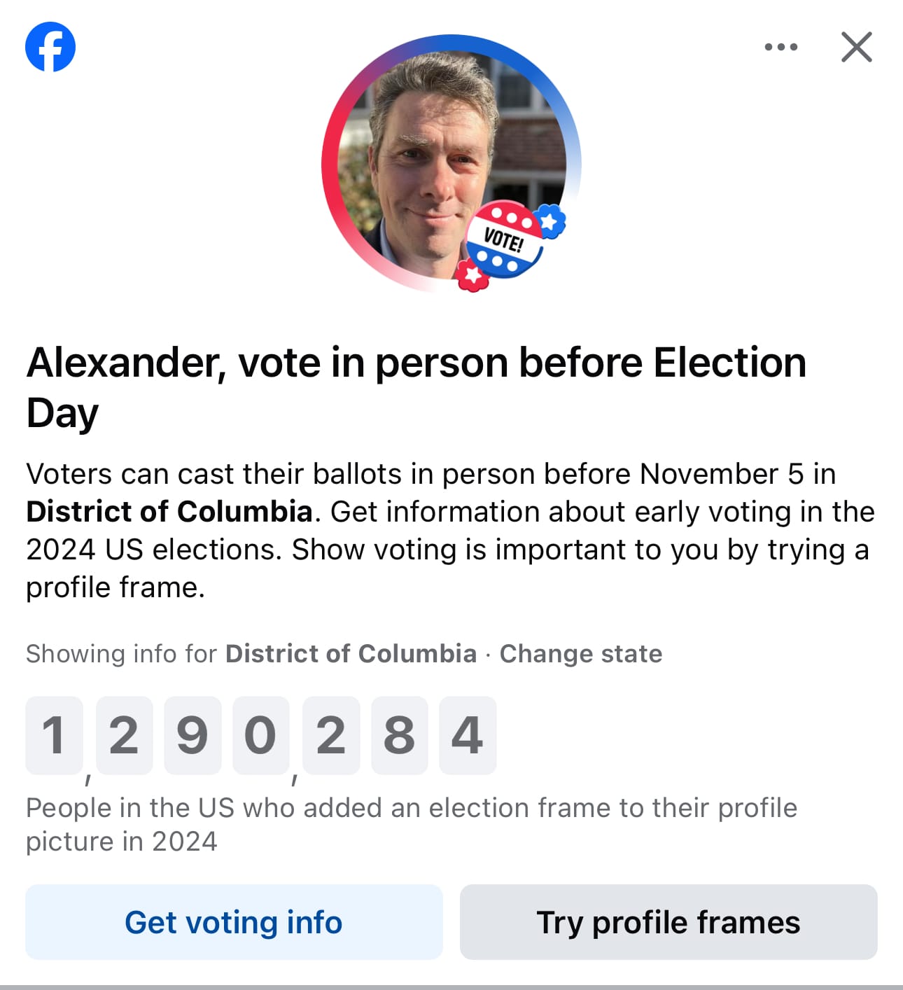Image resolution: width=903 pixels, height=990 pixels.
Task: Click the counter tile showing digit 1
Action: pyautogui.click(x=54, y=735)
